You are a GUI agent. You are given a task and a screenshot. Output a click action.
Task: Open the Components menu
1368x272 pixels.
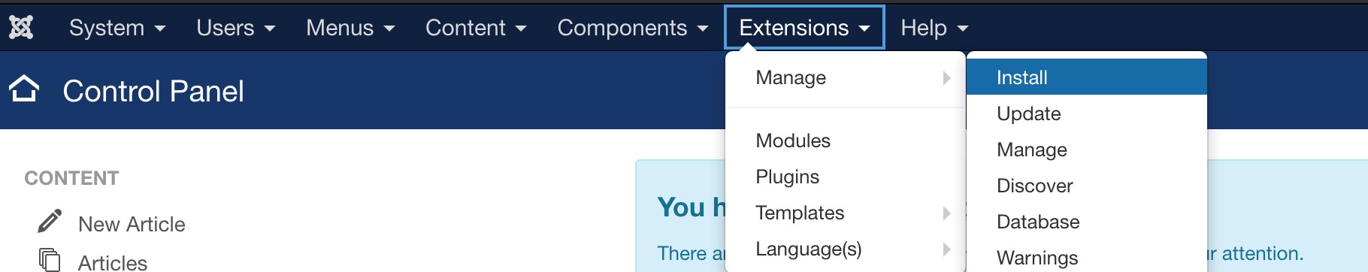click(632, 28)
